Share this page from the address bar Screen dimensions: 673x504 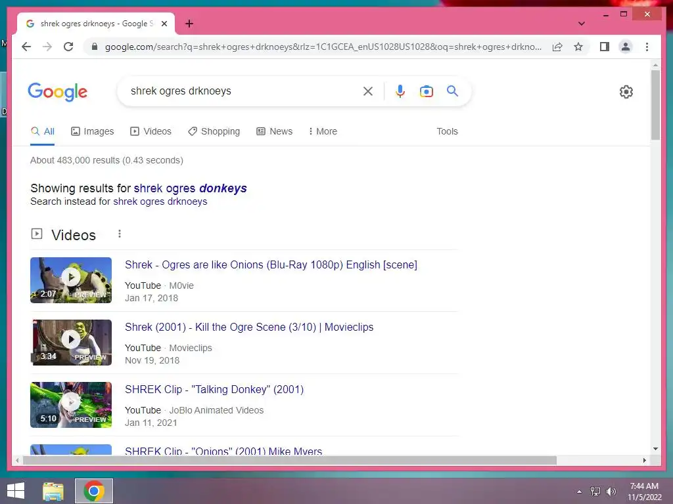(557, 47)
